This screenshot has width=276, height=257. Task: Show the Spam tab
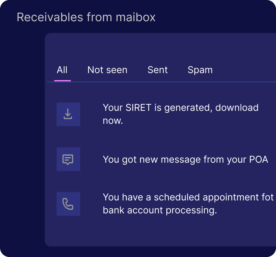coord(200,70)
